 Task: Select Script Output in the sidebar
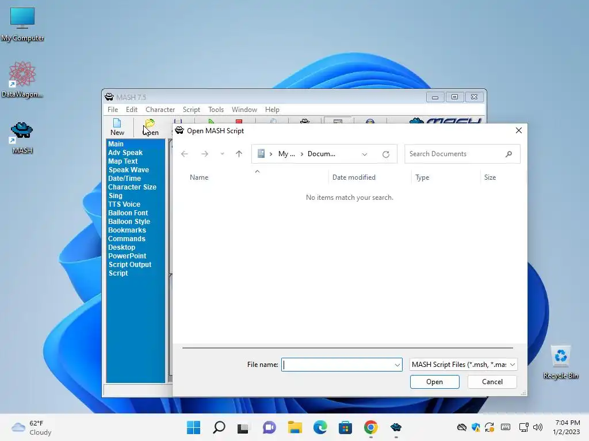(130, 265)
